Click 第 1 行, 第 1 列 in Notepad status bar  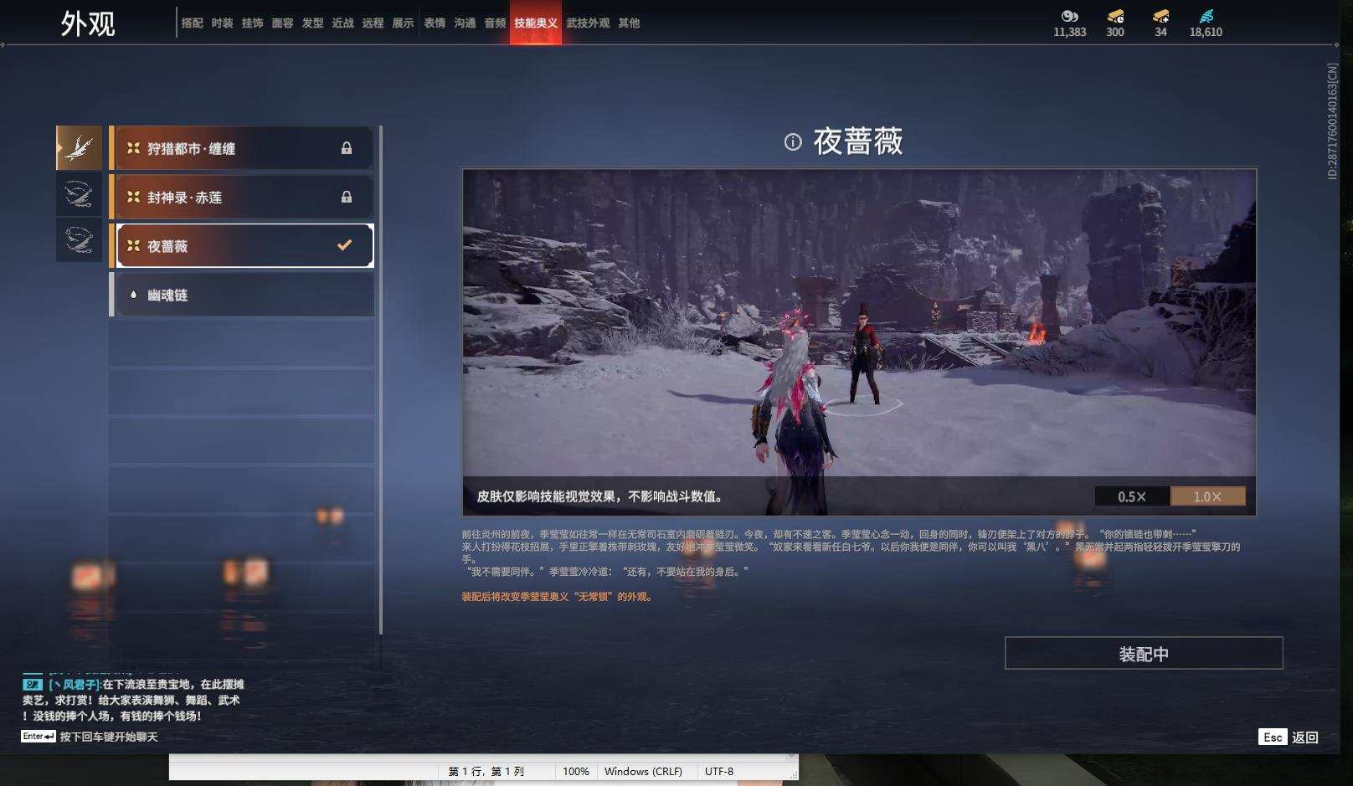pyautogui.click(x=486, y=771)
